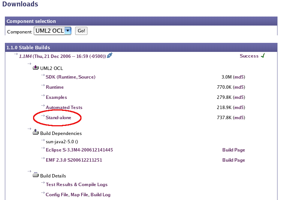
Task: Click the UML2 OCL section label
Action: pos(51,68)
